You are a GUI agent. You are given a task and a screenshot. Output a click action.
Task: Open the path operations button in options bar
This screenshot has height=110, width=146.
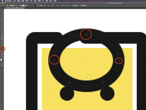62,6
